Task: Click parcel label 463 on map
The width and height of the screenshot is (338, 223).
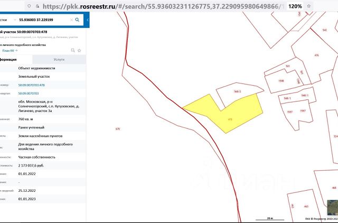Action: [x=306, y=207]
